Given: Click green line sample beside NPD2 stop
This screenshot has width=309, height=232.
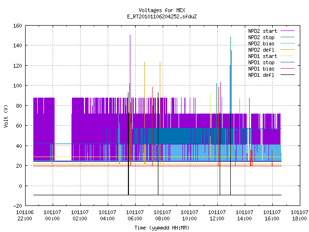Looking at the screenshot, I should 288,37.
